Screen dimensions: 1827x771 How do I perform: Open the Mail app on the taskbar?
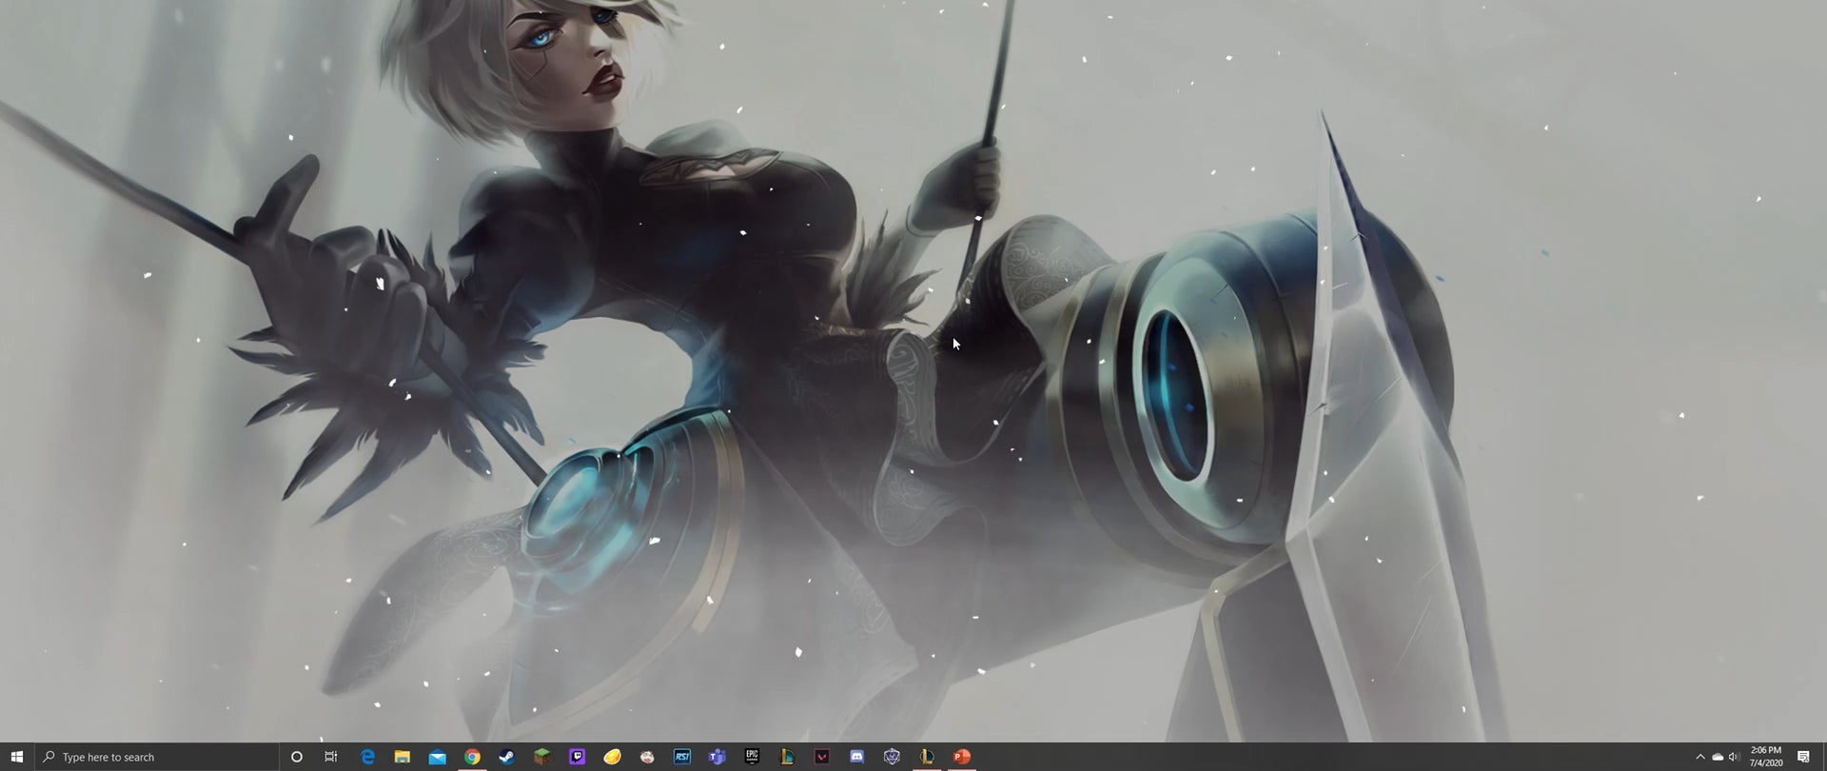tap(438, 757)
